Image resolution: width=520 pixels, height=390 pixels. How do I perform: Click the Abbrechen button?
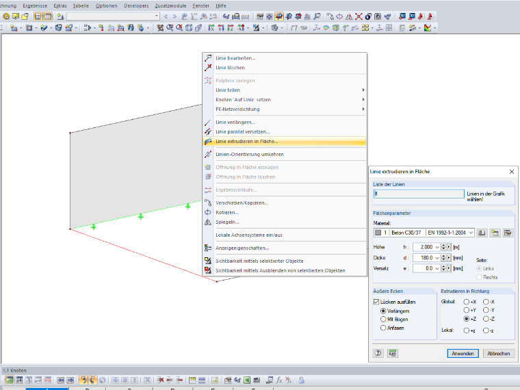498,354
